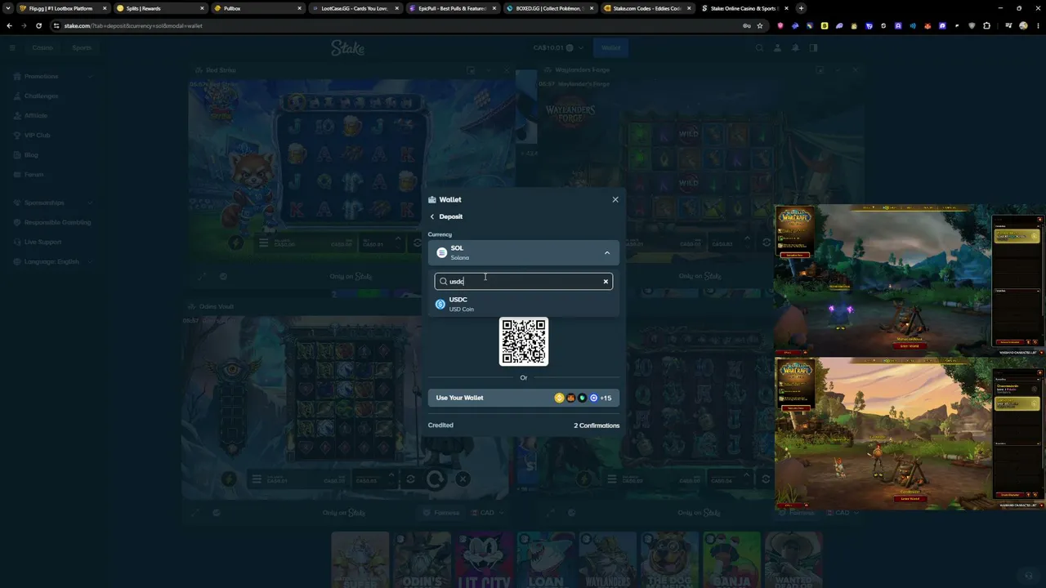Toggle the sidebar hamburger menu
1046x588 pixels.
(x=12, y=47)
